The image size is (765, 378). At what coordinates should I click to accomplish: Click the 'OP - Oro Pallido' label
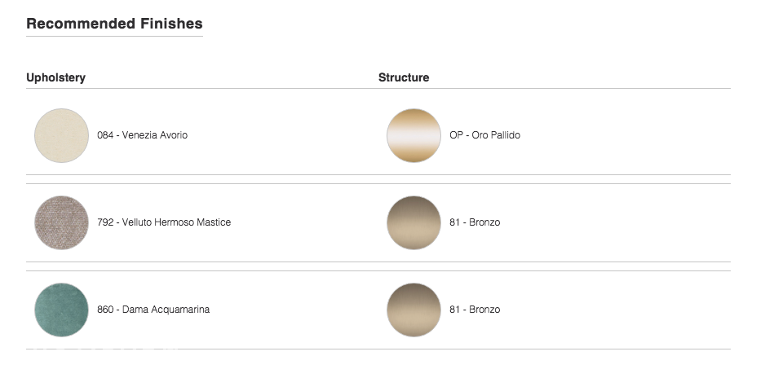point(485,135)
